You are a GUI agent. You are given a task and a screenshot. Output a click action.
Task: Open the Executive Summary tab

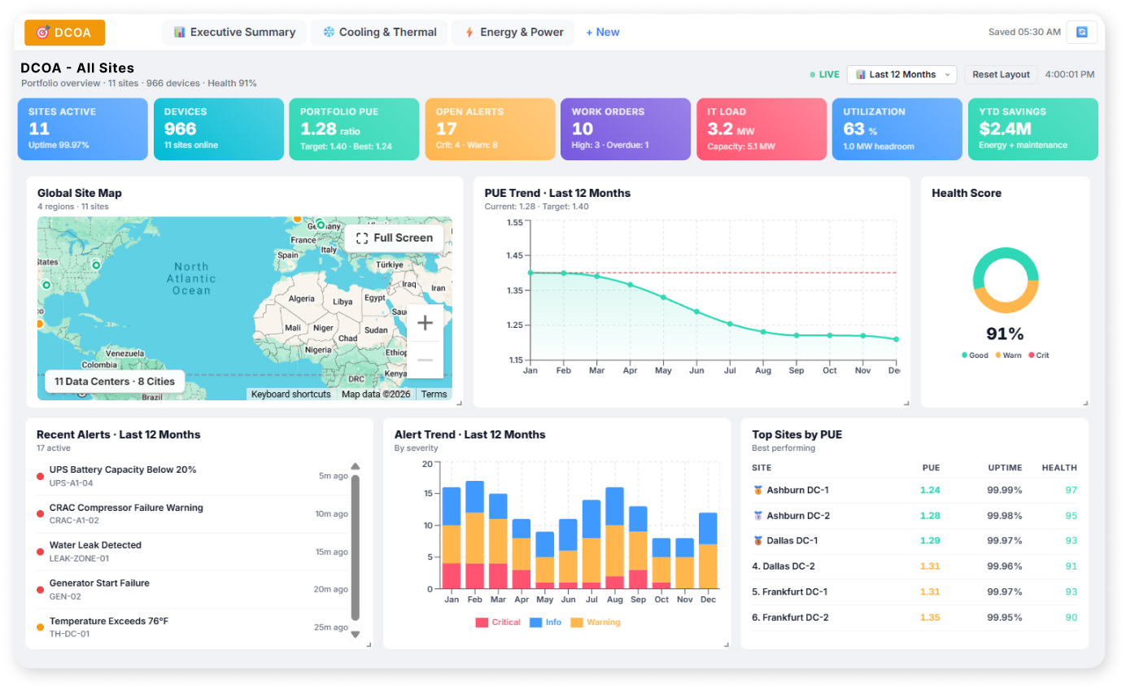coord(234,33)
